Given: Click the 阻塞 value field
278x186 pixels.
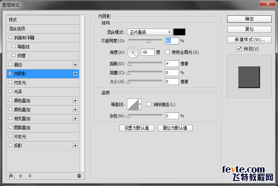Looking at the screenshot, I should (x=172, y=73).
